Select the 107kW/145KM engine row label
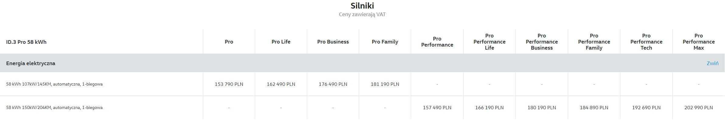The height and width of the screenshot is (126, 725). point(54,84)
